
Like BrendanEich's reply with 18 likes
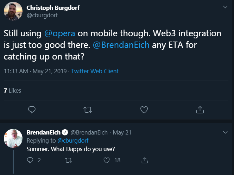[x=107, y=160]
